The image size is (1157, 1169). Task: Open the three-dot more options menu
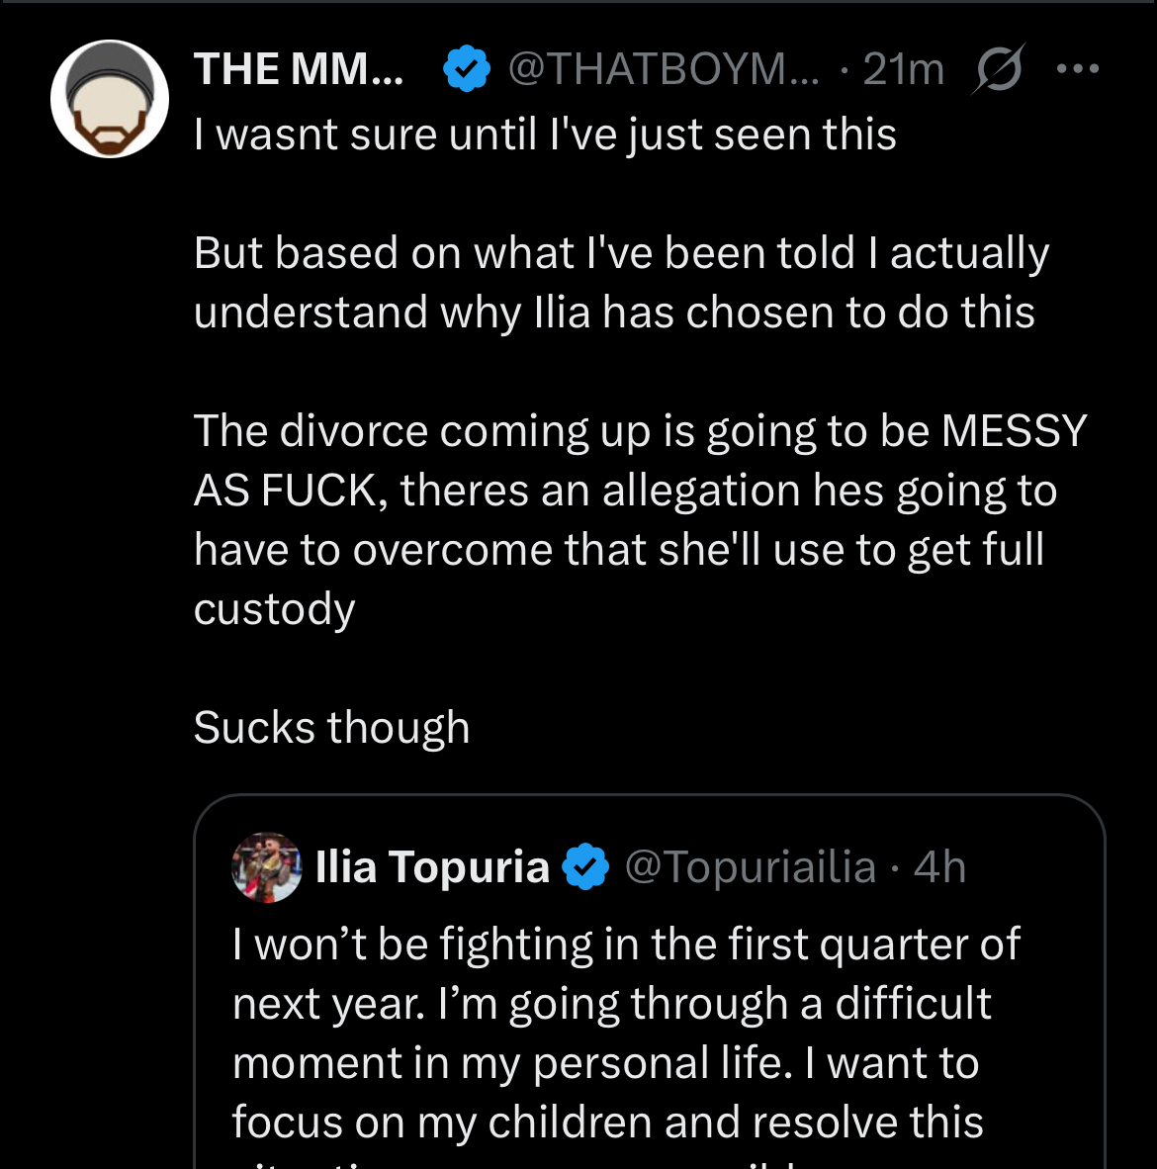pos(1077,69)
